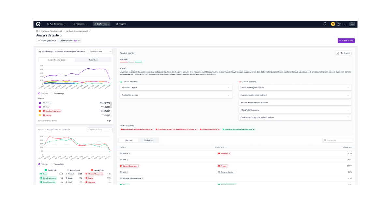Open the options dots on the Vitamines sub-theme

pyautogui.click(x=229, y=153)
